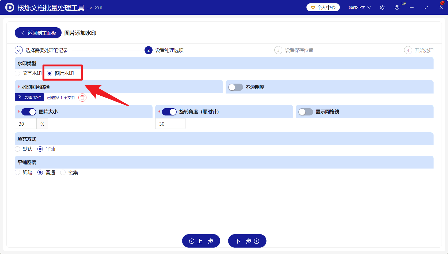Screen dimensions: 448x254
Task: Click the 图片添加水印 page title
Action: coord(80,33)
